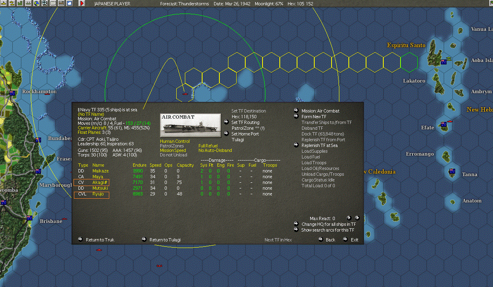Toggle the Human Control setting
The height and width of the screenshot is (287, 493).
click(x=175, y=141)
